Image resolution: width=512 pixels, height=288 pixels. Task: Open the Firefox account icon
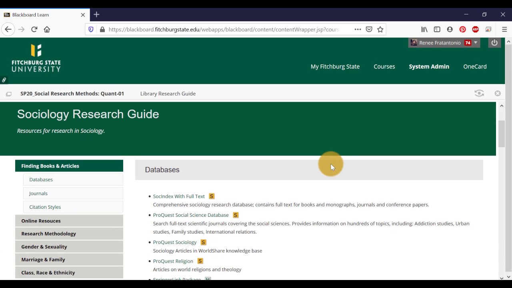tap(450, 29)
